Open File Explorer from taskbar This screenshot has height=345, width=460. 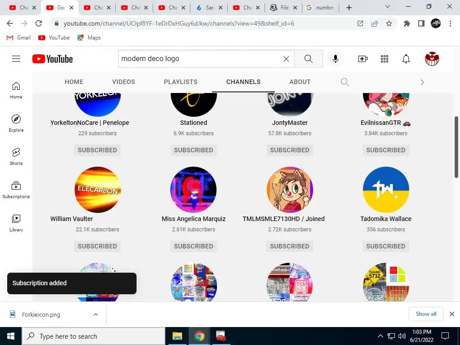click(177, 336)
